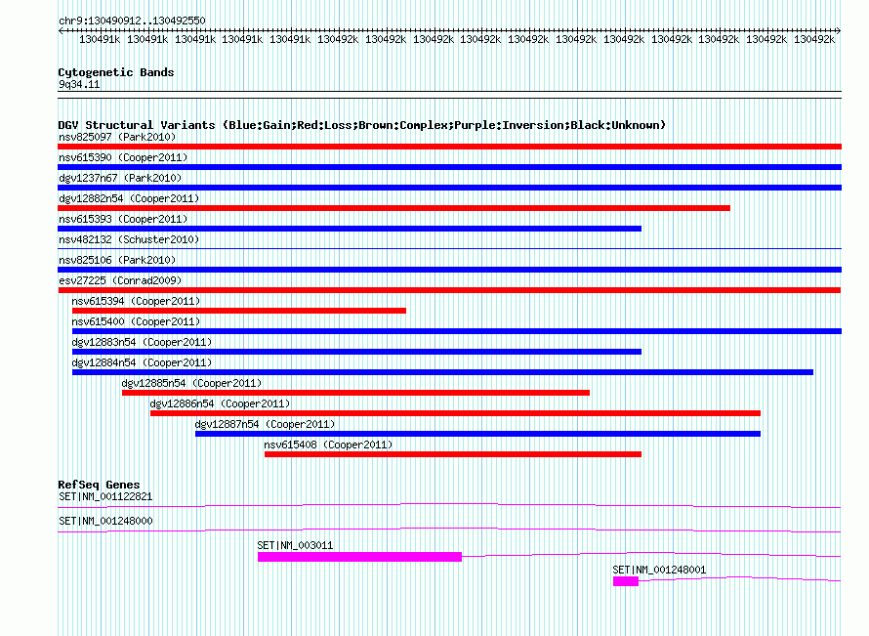Screen dimensions: 869x636
Task: Click the nsv825097 (Park2010) label
Action: coord(117,137)
